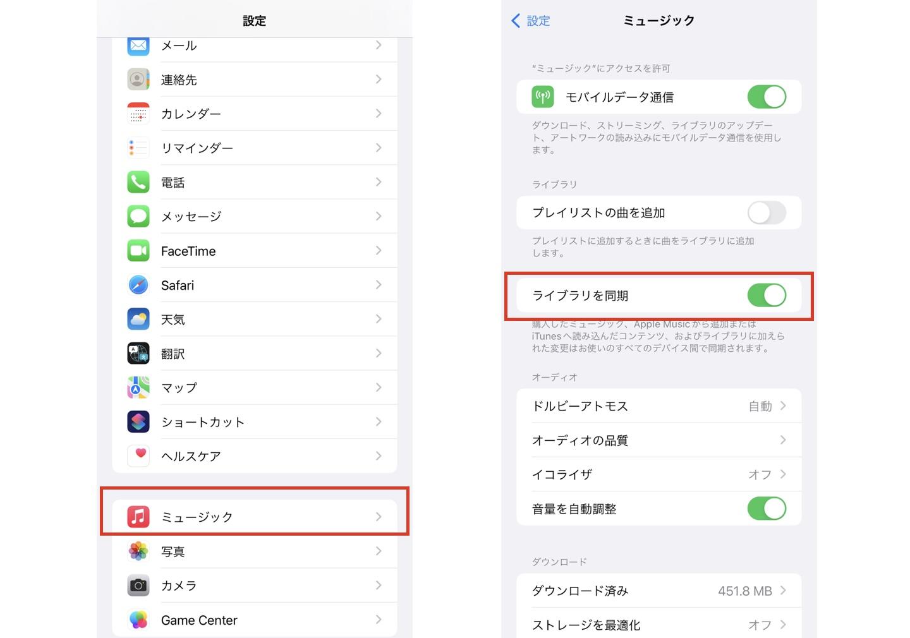Select the 写真 row label

tap(173, 551)
